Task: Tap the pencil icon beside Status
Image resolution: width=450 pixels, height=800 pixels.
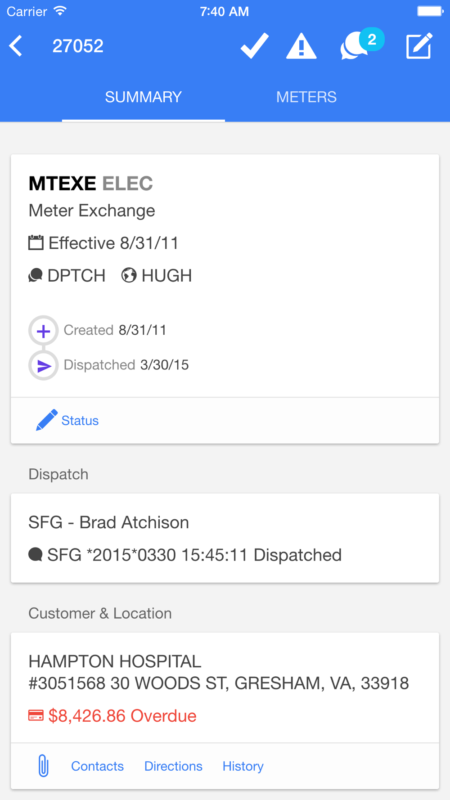Action: pyautogui.click(x=46, y=420)
